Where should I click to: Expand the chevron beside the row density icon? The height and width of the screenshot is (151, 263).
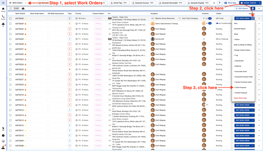259,9
